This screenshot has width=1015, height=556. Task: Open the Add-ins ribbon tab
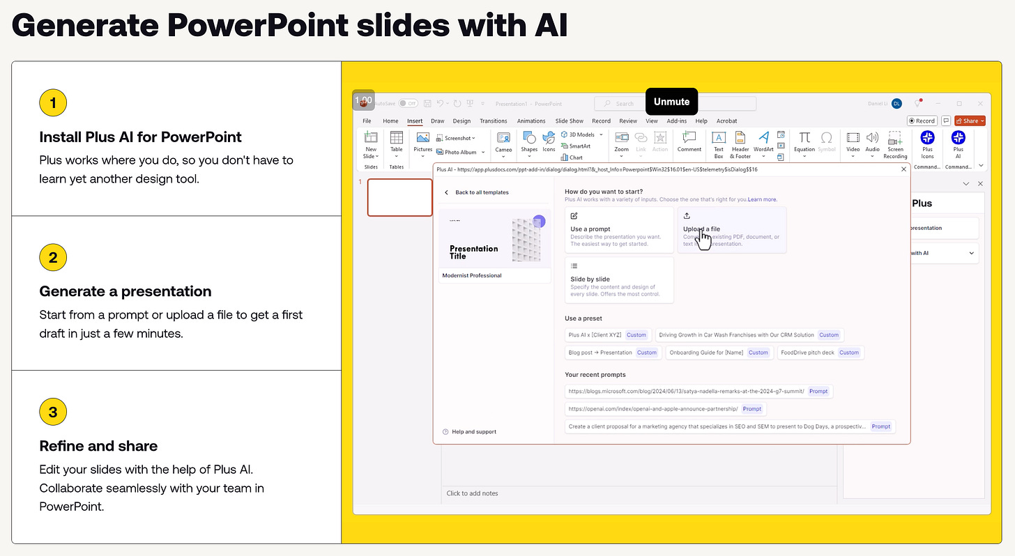click(x=677, y=121)
